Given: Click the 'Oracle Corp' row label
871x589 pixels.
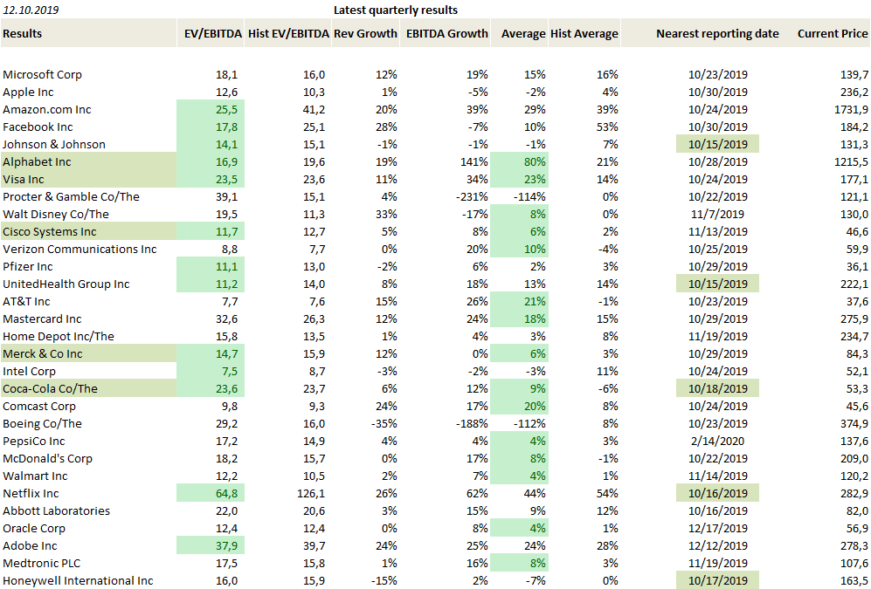Looking at the screenshot, I should click(x=34, y=529).
